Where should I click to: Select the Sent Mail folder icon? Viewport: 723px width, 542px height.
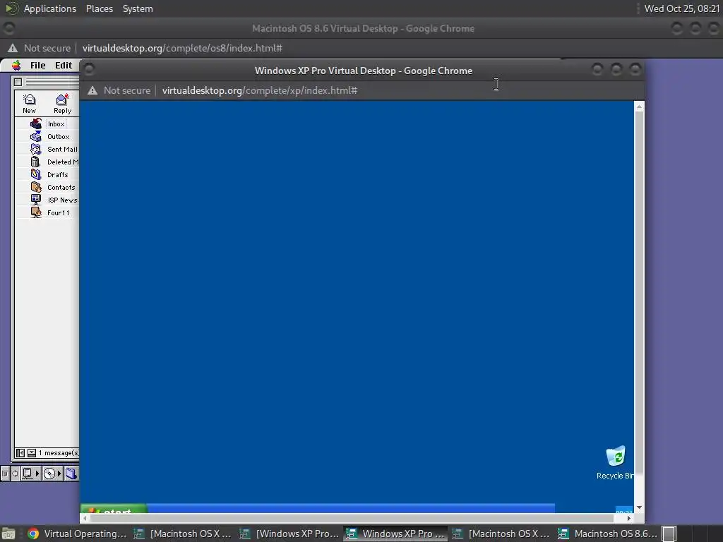pos(35,149)
